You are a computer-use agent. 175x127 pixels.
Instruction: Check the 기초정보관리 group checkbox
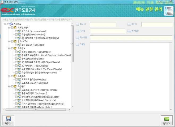(12, 27)
